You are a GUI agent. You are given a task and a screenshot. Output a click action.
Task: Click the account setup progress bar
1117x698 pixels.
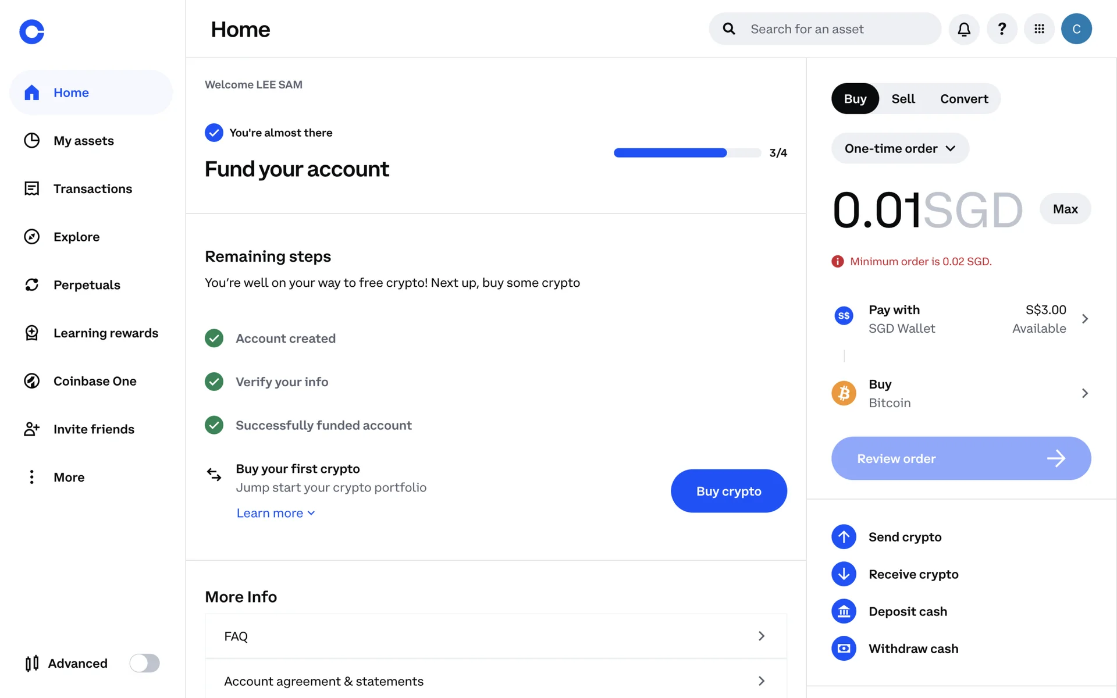(x=686, y=153)
